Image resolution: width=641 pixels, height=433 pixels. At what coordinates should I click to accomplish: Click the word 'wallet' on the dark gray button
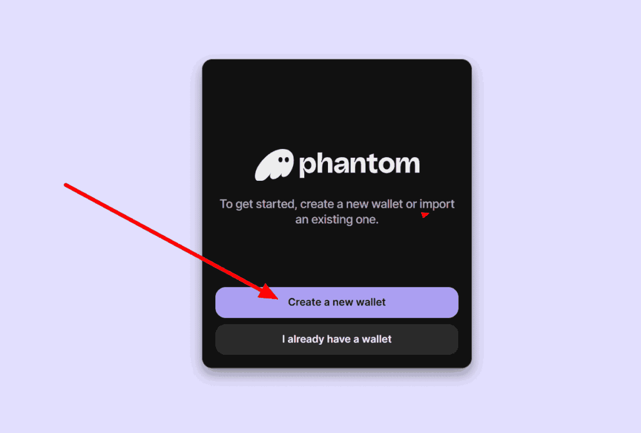[x=376, y=339]
